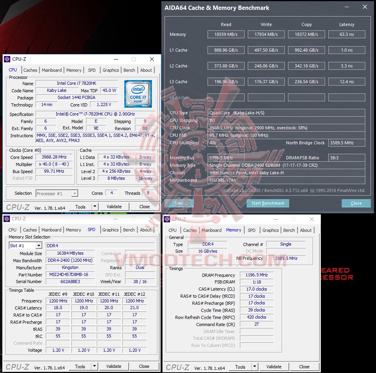This screenshot has width=376, height=373.
Task: Click Validate button in SPD window
Action: point(114,366)
